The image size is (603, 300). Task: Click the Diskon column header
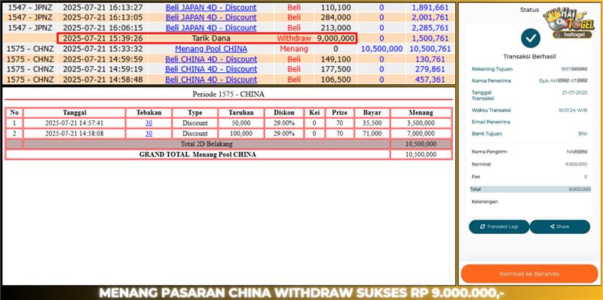[x=284, y=112]
